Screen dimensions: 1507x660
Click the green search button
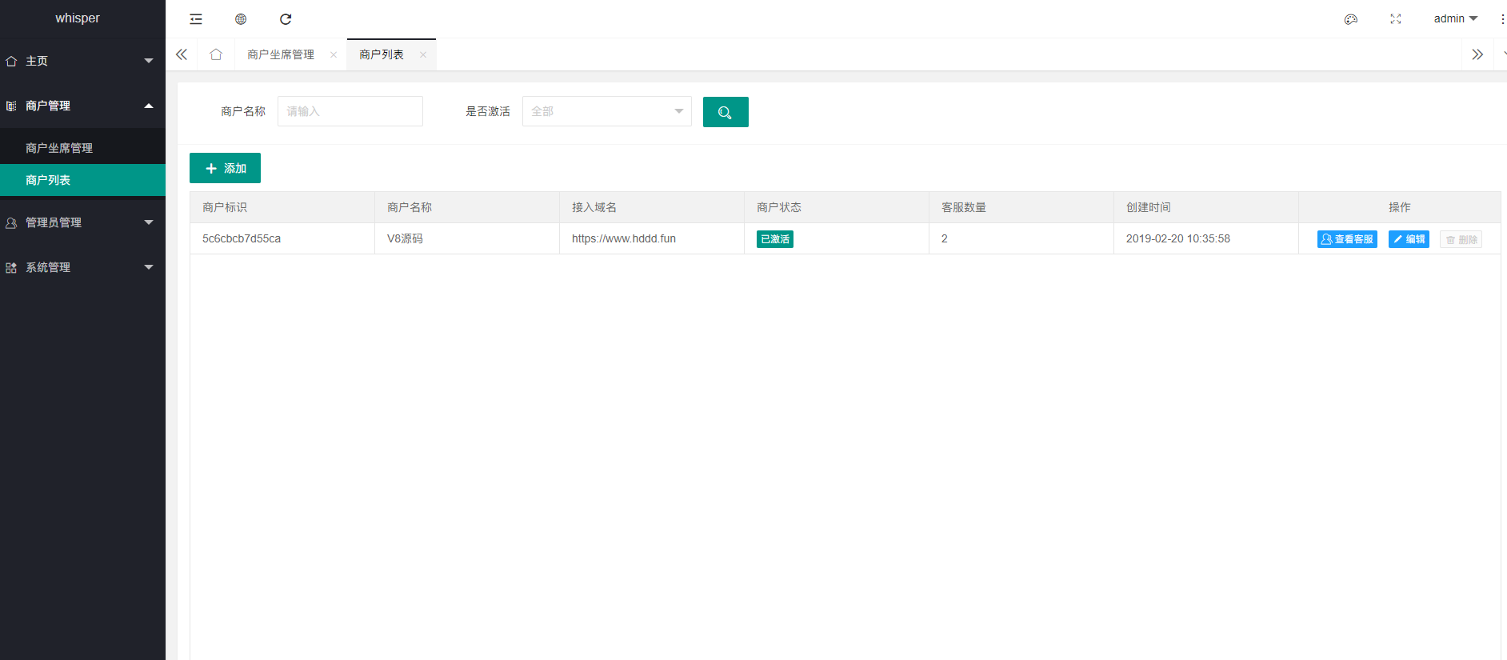[726, 112]
